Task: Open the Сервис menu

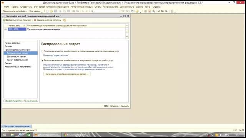Action: pos(139,7)
